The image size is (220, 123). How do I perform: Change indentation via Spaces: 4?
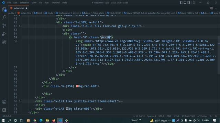click(151, 116)
